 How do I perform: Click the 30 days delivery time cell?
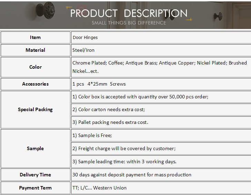[161, 175]
